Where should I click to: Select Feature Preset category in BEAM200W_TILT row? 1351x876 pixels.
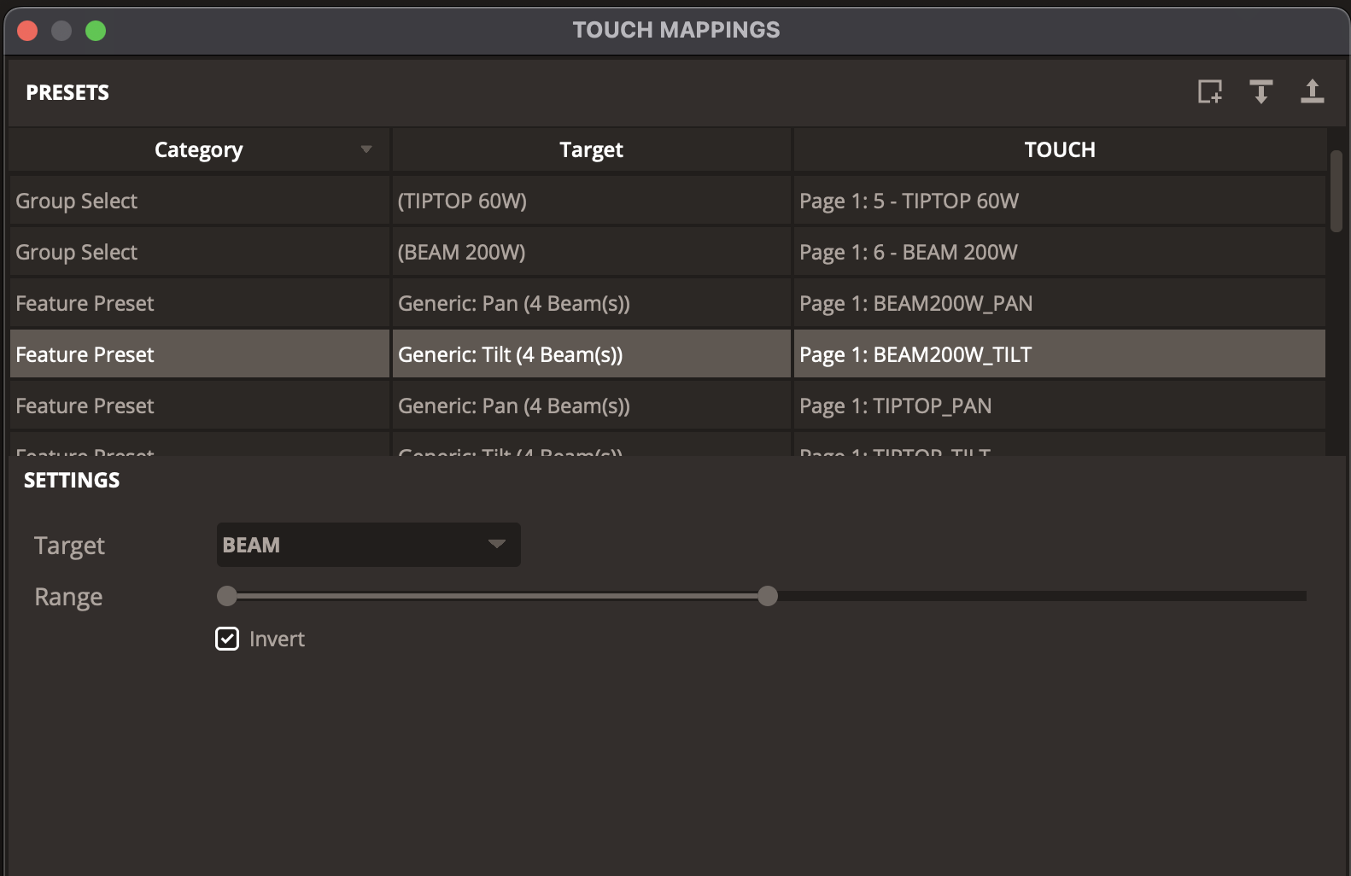199,354
